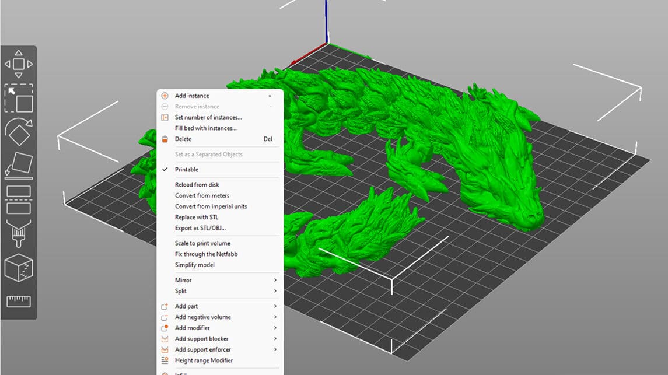The width and height of the screenshot is (668, 375).
Task: Activate the Scale tool in left toolbar
Action: coord(19,99)
